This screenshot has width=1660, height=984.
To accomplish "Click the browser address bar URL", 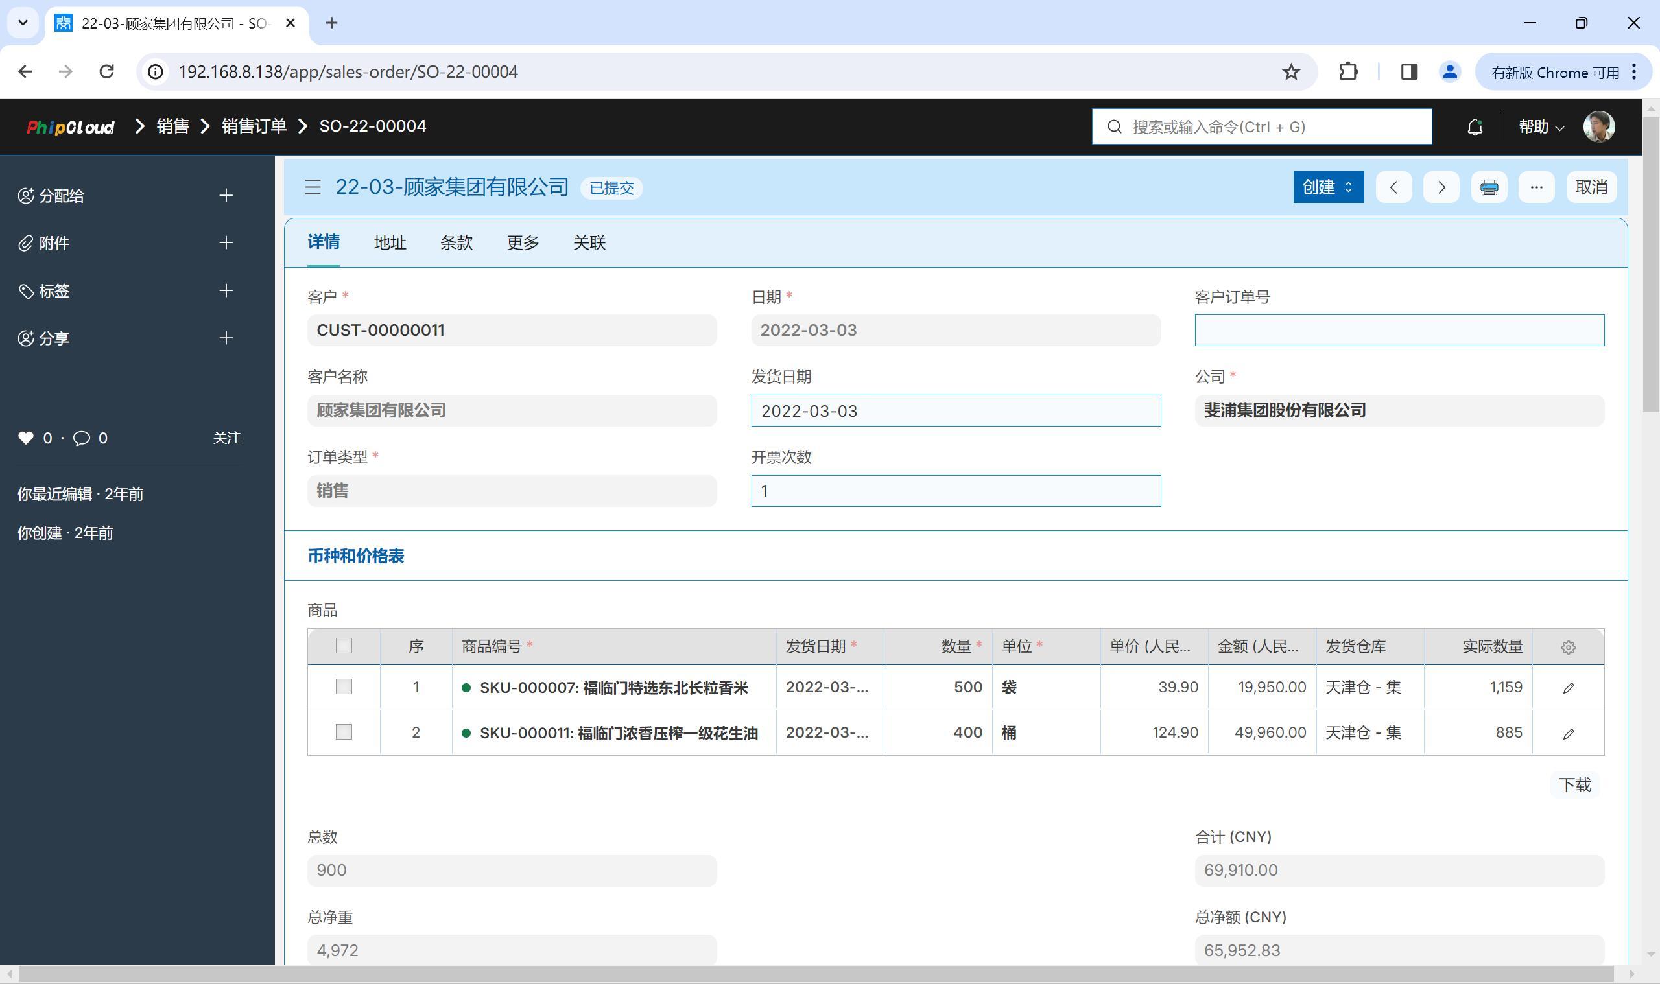I will pos(348,71).
